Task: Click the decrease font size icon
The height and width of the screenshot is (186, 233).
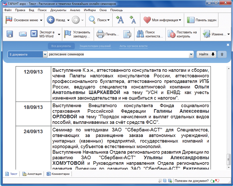Action: [132, 20]
